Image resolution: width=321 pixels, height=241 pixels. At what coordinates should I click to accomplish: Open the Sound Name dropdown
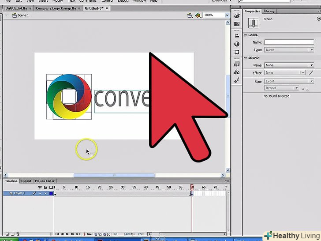(x=289, y=65)
